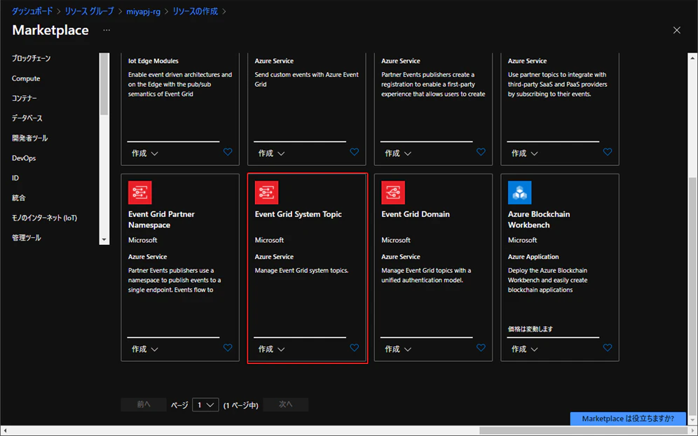Open 作成 dropdown for Event Grid Partner Namespace

[x=144, y=349]
